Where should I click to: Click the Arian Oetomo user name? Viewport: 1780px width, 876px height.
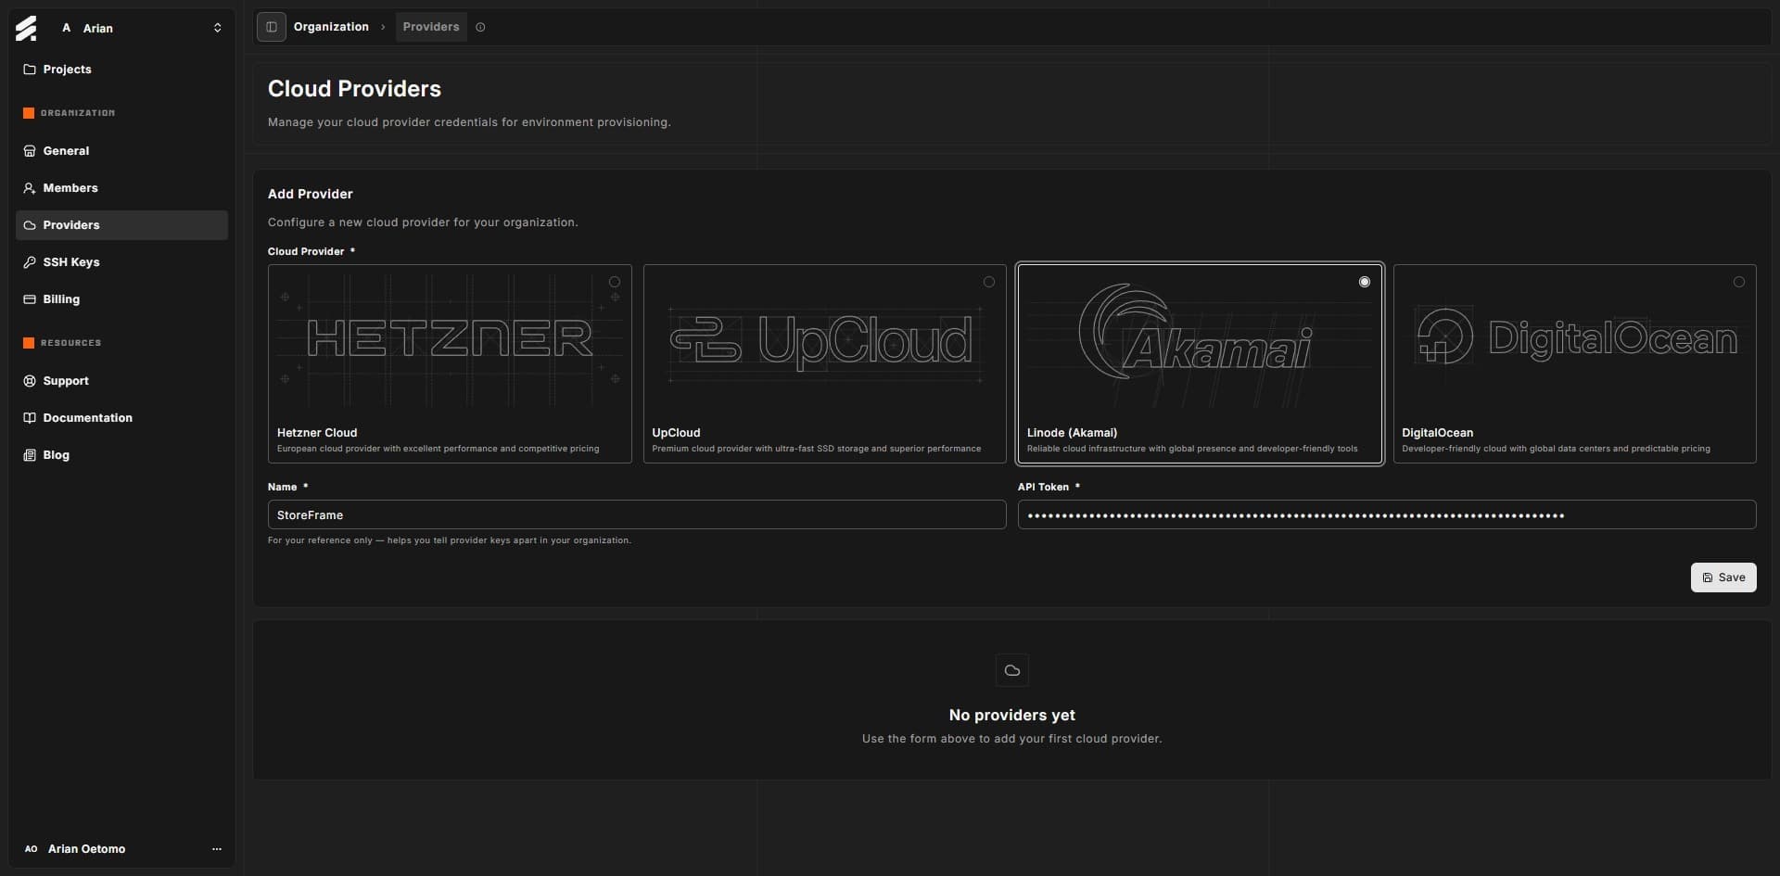pyautogui.click(x=86, y=849)
